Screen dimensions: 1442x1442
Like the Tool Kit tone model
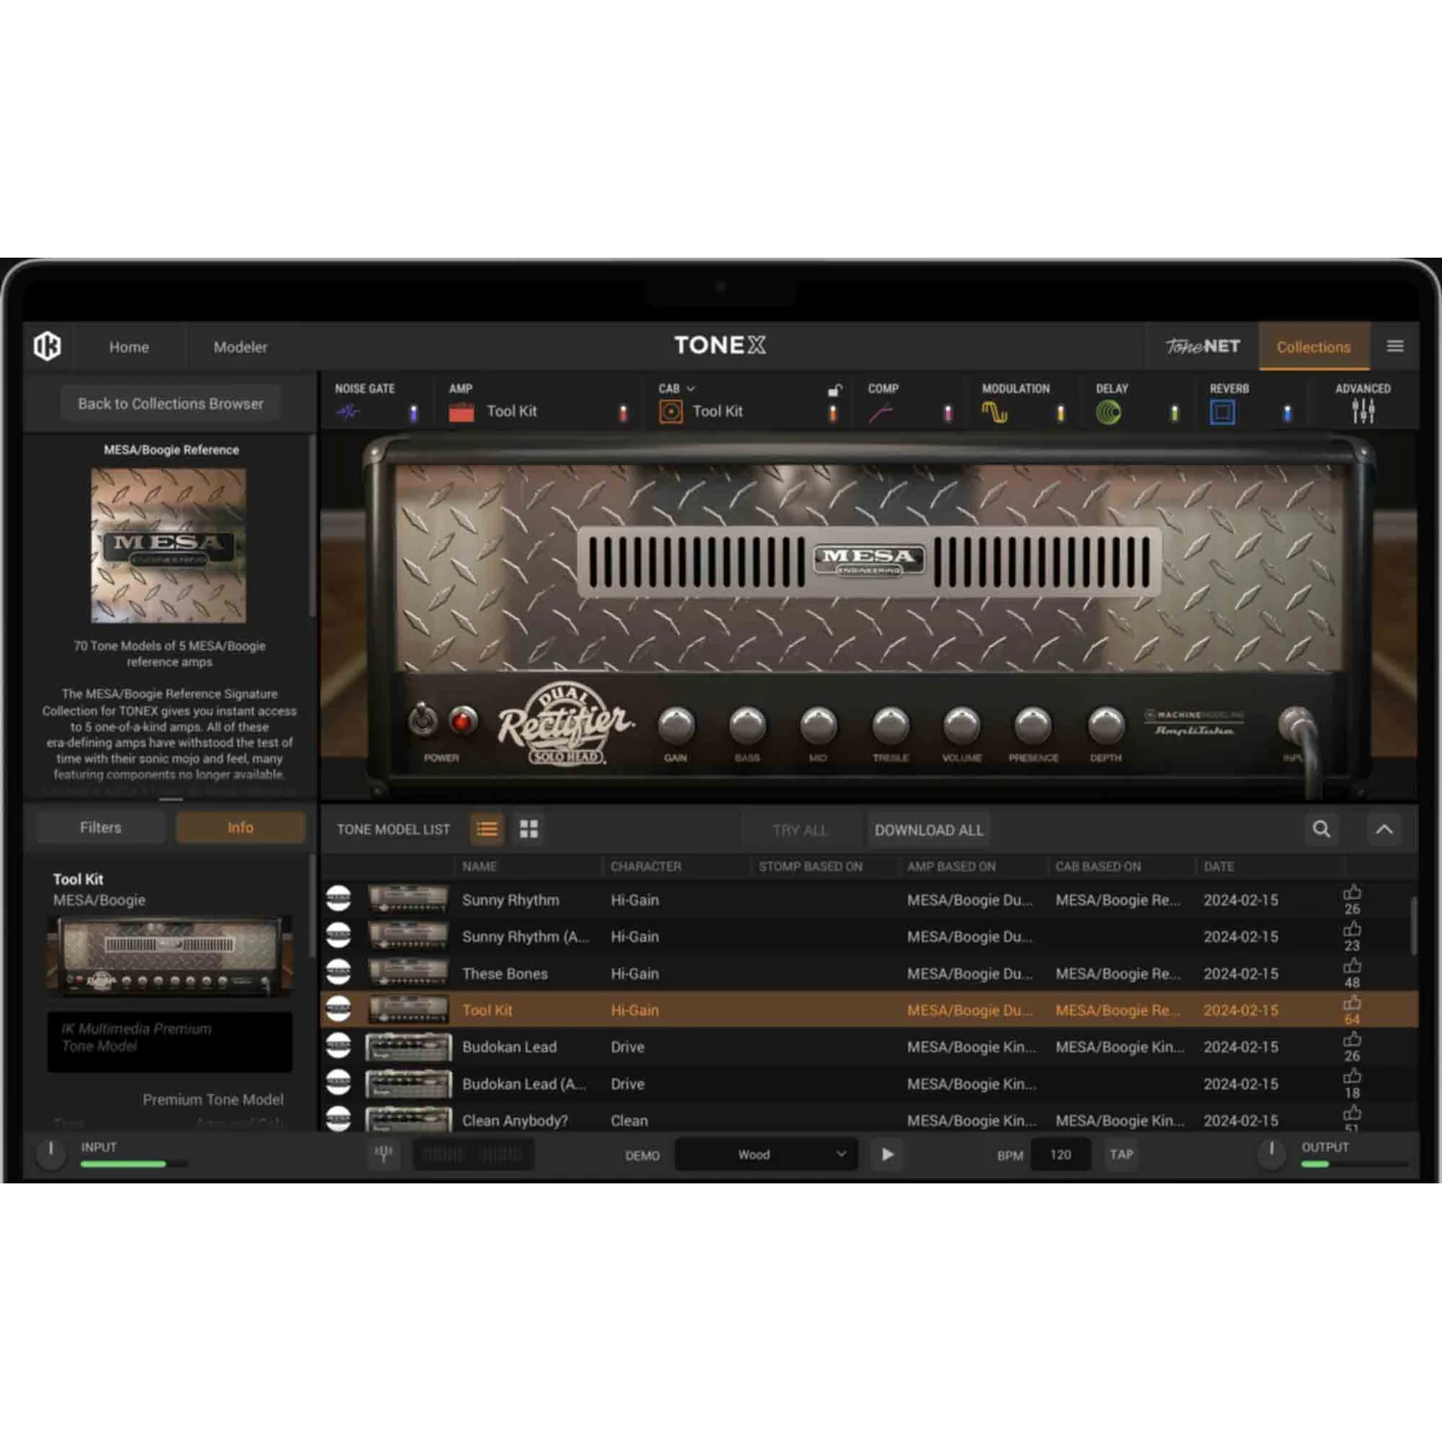point(1352,1003)
